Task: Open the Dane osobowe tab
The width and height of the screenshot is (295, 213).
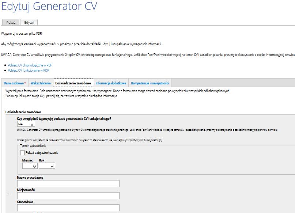Action: (15, 83)
